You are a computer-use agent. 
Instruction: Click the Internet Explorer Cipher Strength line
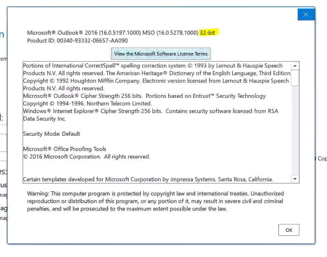[x=151, y=111]
